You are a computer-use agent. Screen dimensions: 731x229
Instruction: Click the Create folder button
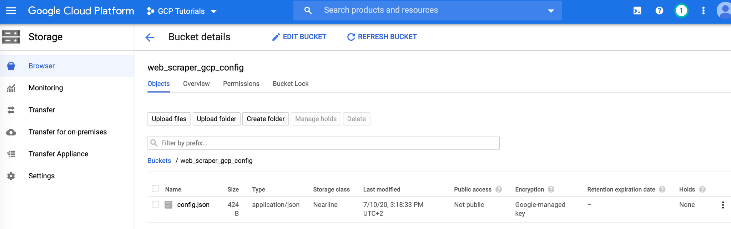point(266,119)
